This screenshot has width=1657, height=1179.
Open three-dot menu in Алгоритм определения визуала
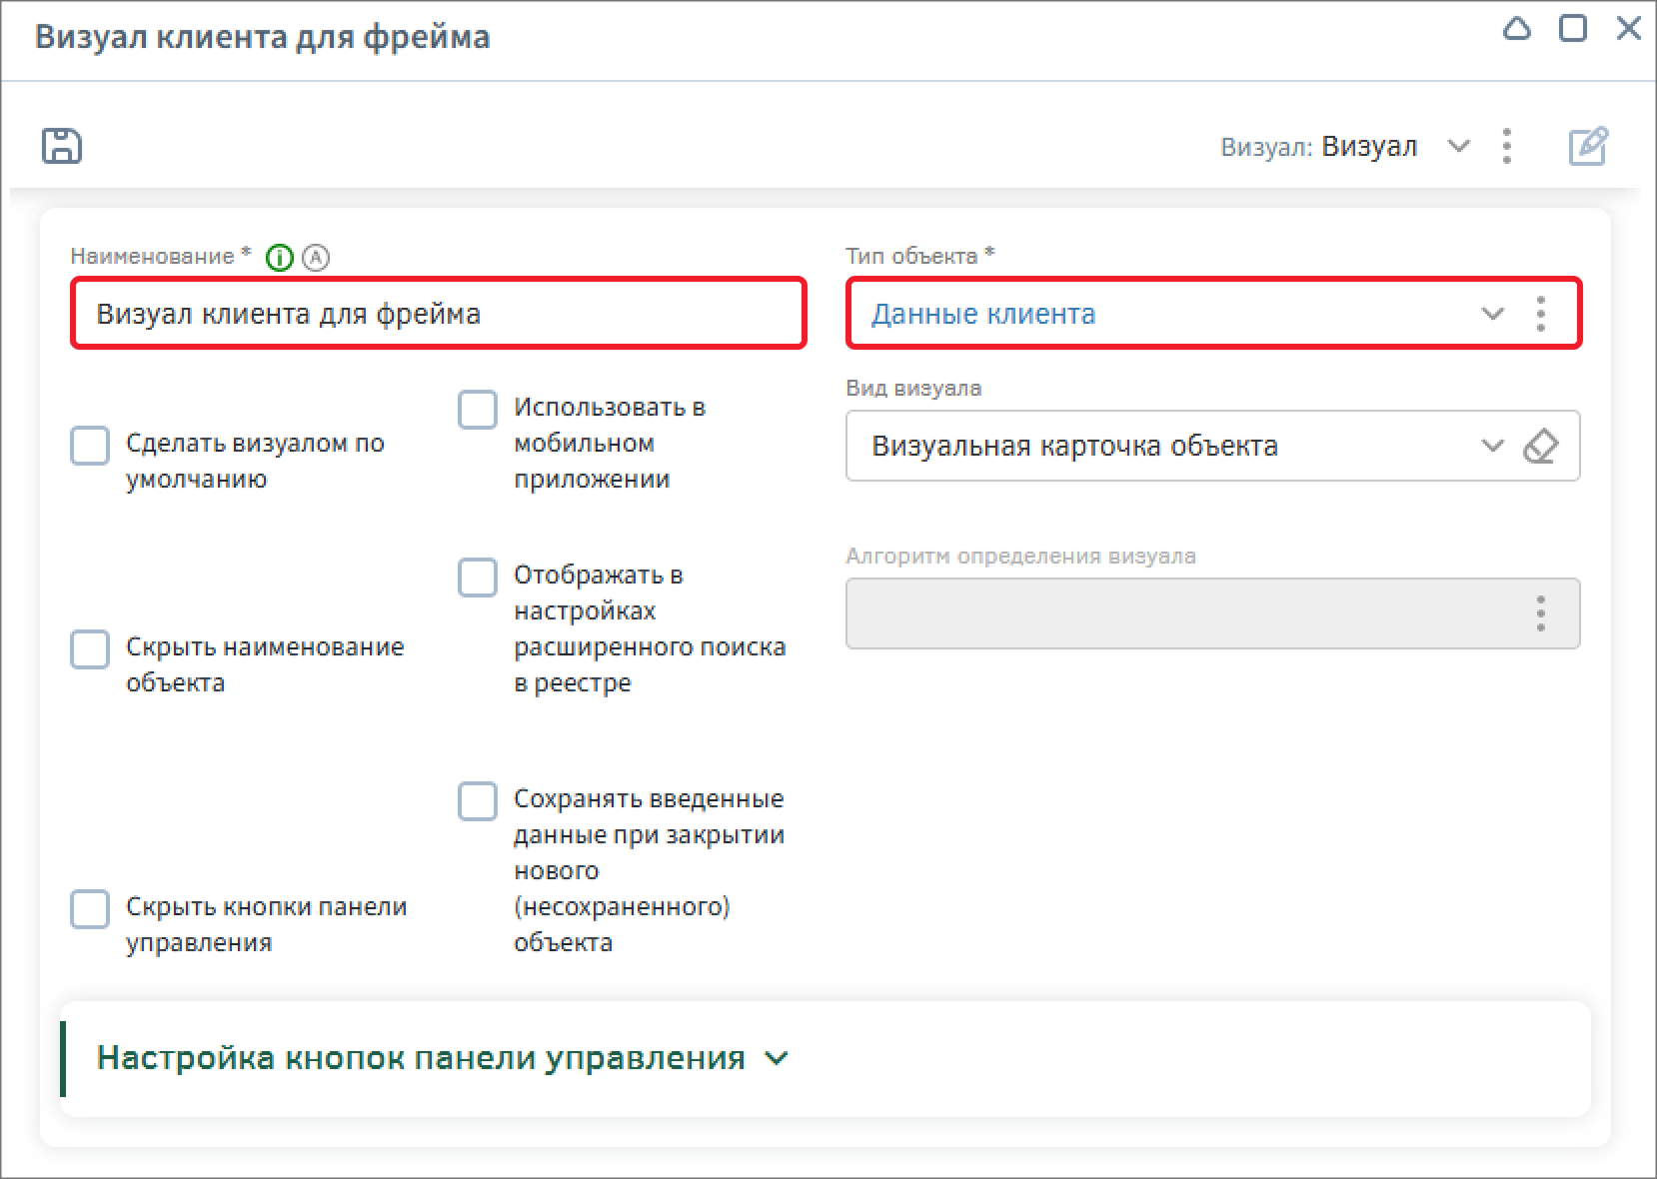tap(1540, 613)
